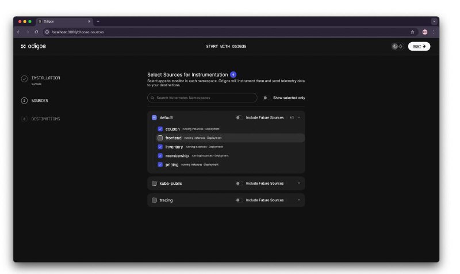460x274 pixels.
Task: Select the Odigos browser tab
Action: pyautogui.click(x=64, y=21)
